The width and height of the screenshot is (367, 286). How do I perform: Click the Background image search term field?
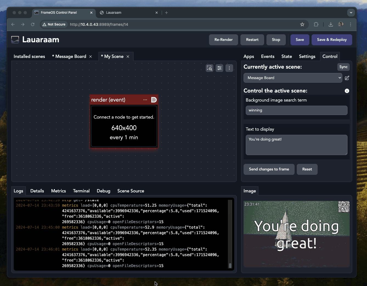pos(296,110)
